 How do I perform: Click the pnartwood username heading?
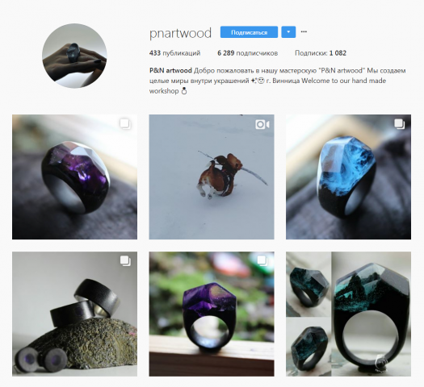coord(180,33)
